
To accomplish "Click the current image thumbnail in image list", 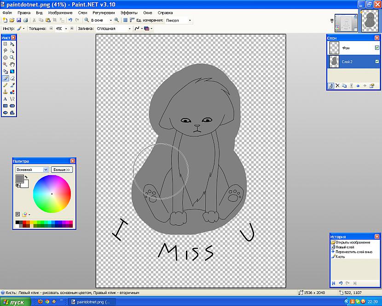I will (370, 22).
